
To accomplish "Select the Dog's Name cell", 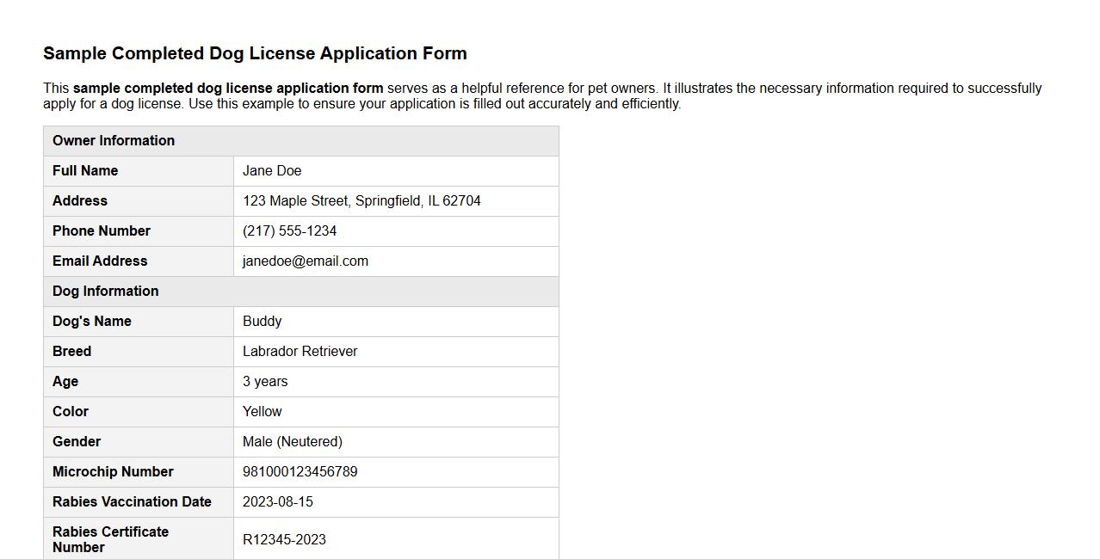I will (x=91, y=321).
